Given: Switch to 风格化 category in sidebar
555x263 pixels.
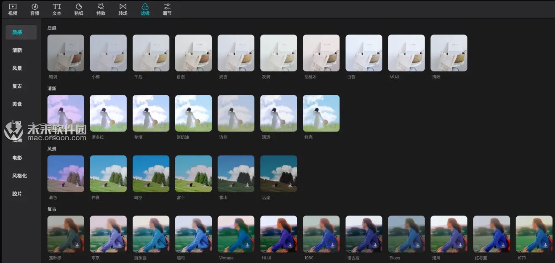Looking at the screenshot, I should coord(19,176).
